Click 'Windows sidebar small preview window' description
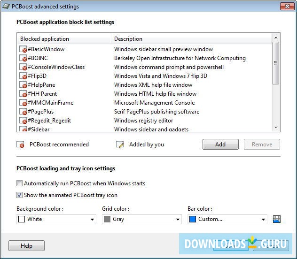 (164, 49)
